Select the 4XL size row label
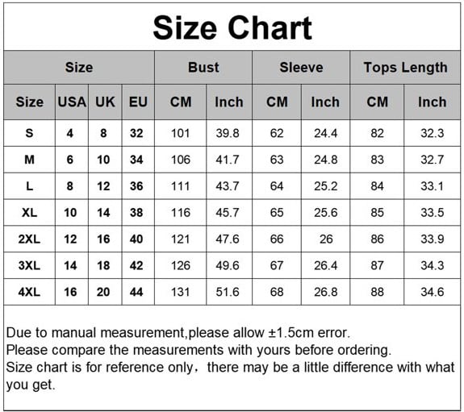Viewport: 464px width, 412px height. pos(29,292)
